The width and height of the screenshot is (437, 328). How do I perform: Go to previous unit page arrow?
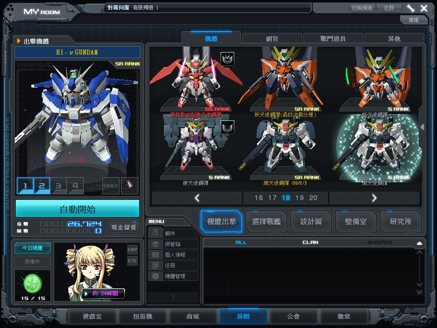197,198
